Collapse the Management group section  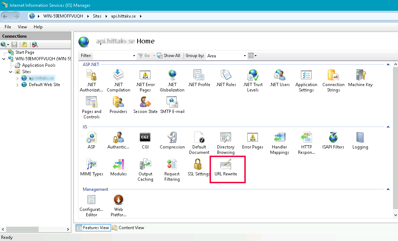pos(388,189)
